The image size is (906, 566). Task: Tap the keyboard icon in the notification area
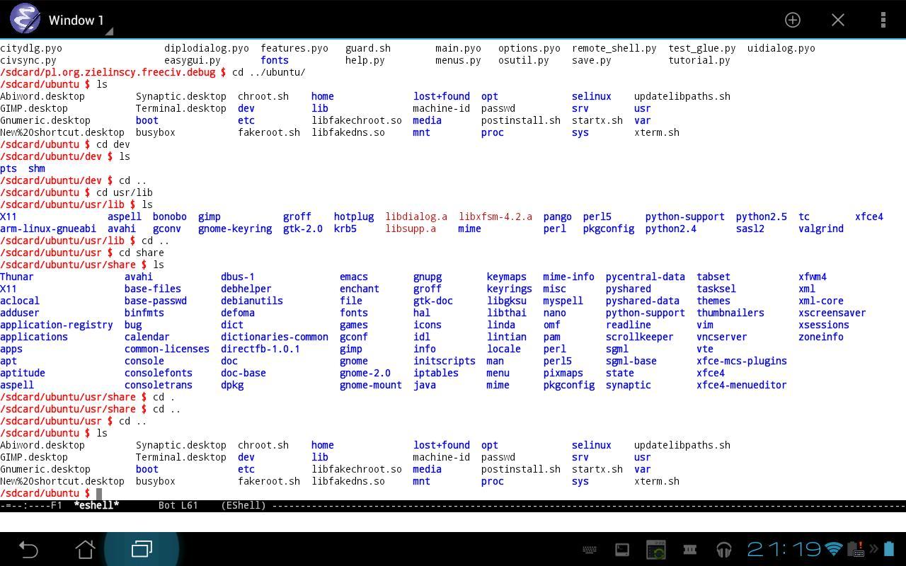(x=590, y=549)
